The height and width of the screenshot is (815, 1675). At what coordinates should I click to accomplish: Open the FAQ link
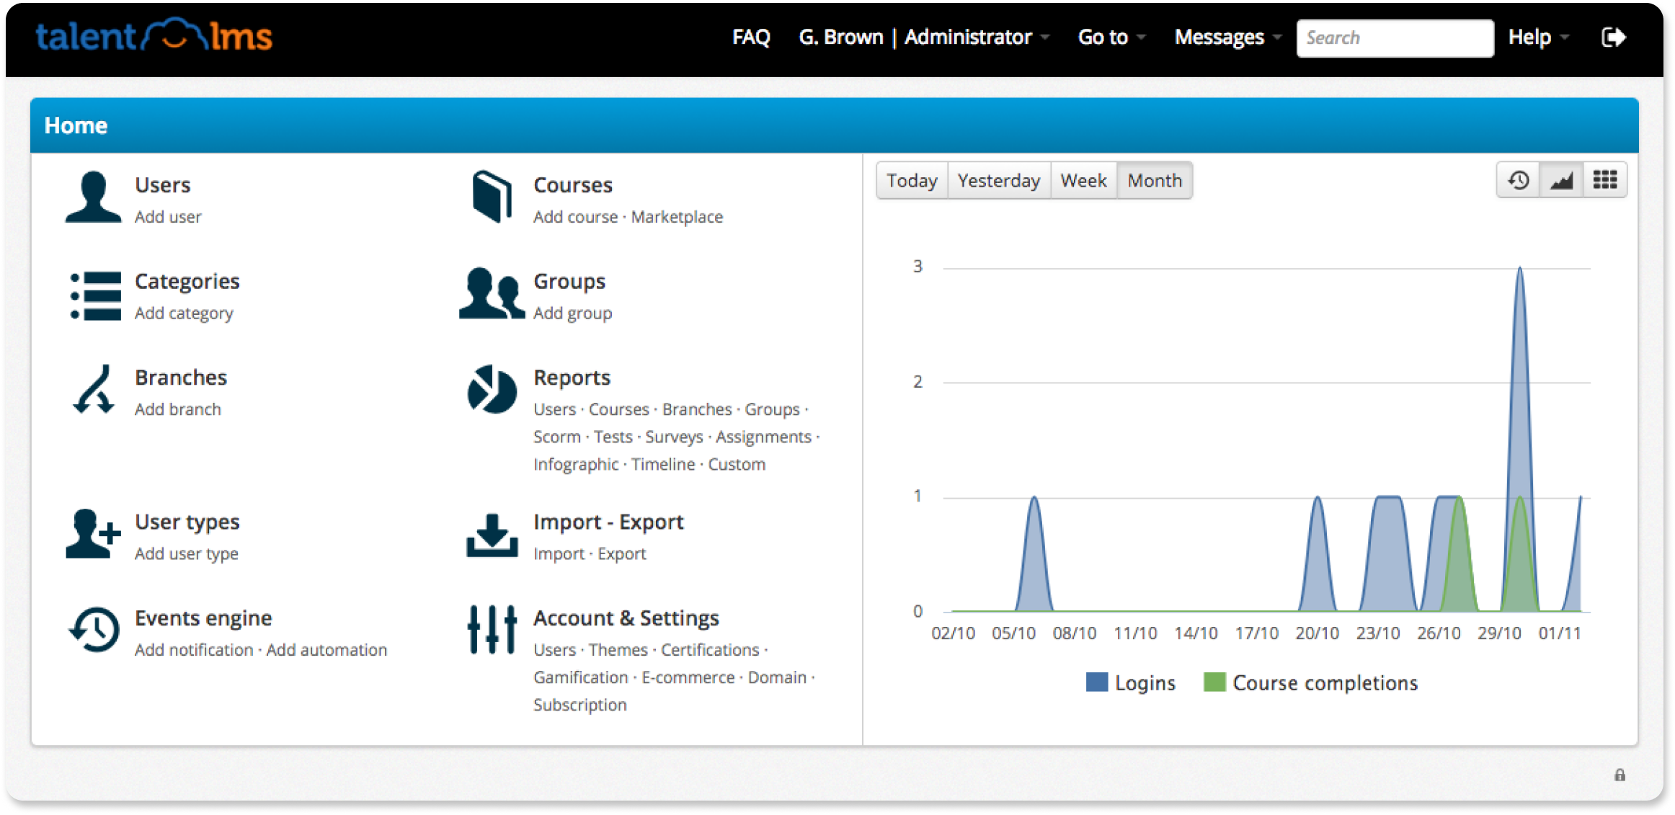click(751, 37)
